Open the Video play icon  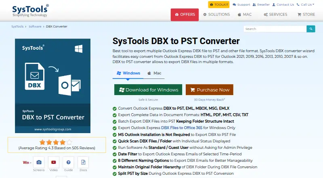point(54,162)
